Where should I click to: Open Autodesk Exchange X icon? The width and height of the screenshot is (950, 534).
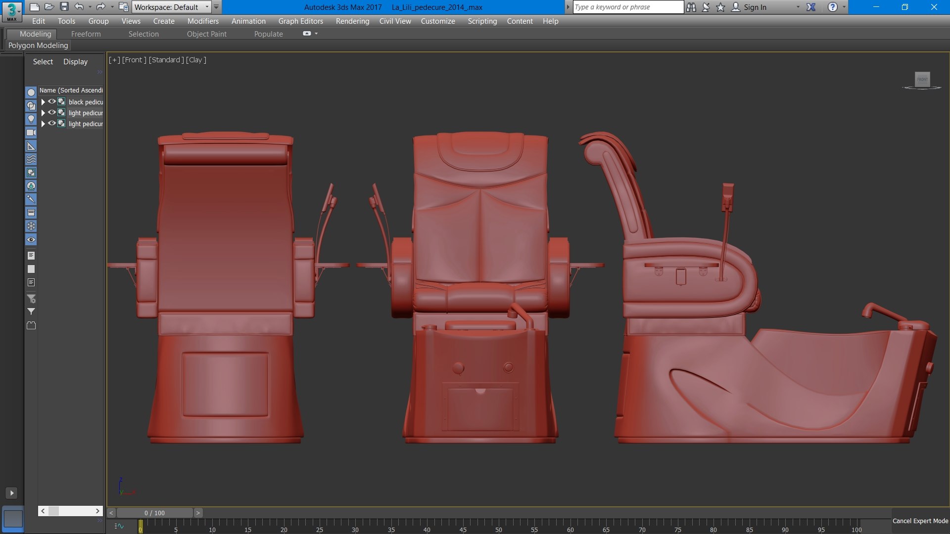click(x=811, y=7)
